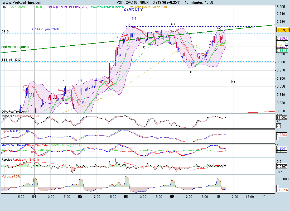
Task: Select the blue (4) wave label
Action: pos(121,55)
